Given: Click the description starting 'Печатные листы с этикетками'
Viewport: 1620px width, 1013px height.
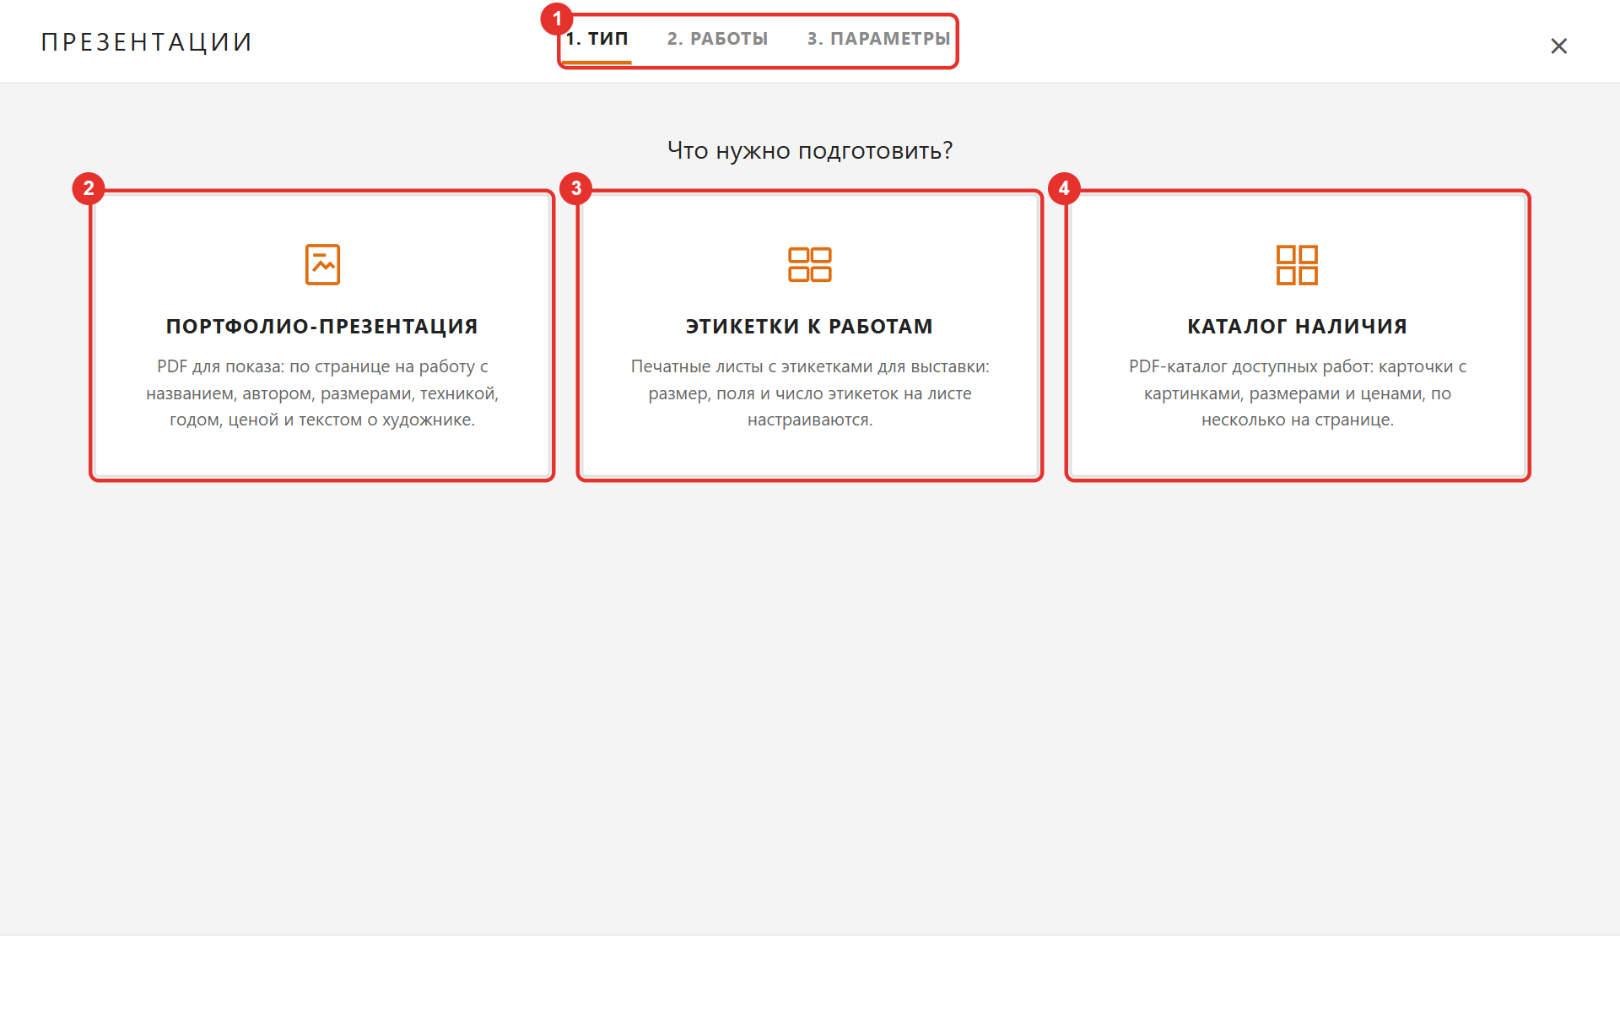Looking at the screenshot, I should pos(810,393).
